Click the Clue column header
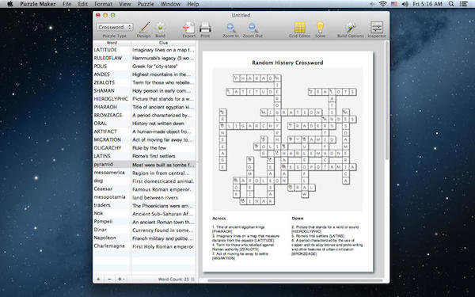Image resolution: width=475 pixels, height=297 pixels. click(x=163, y=43)
